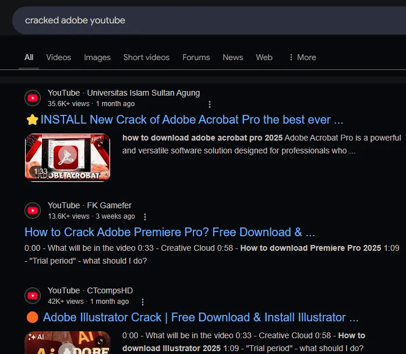Click the expand icon on the Acrobat thumbnail
The width and height of the screenshot is (406, 354).
click(100, 144)
